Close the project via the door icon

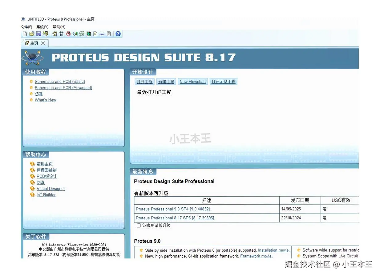45,34
